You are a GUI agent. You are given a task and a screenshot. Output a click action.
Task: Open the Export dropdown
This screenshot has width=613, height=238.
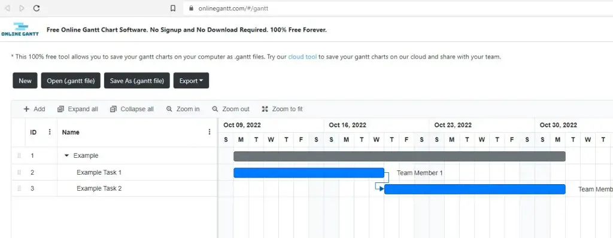click(x=191, y=81)
